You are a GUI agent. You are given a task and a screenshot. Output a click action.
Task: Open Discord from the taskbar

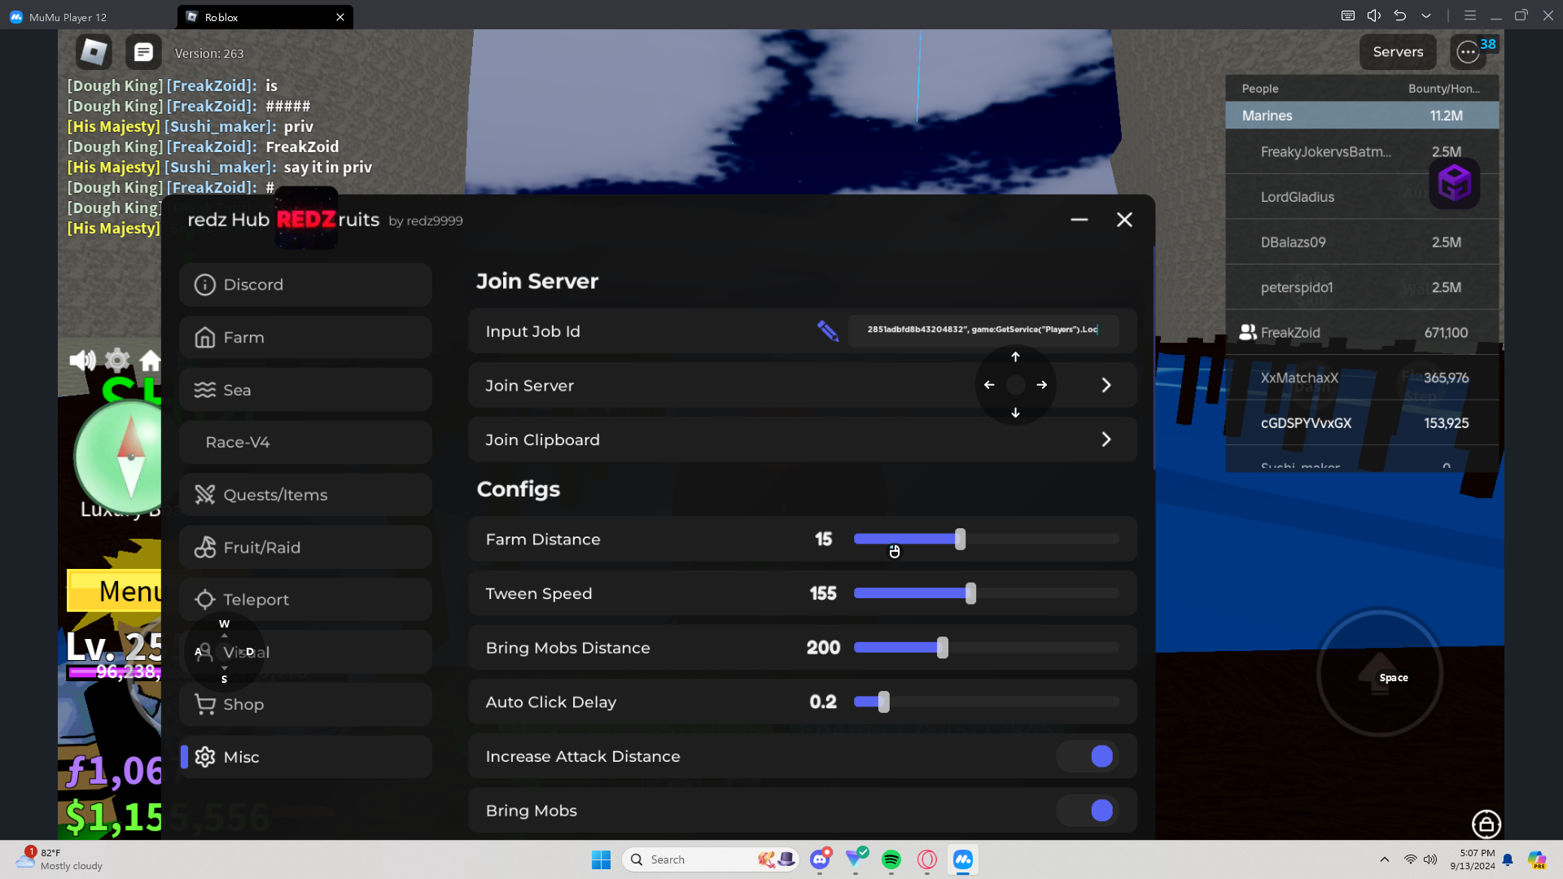(x=820, y=859)
